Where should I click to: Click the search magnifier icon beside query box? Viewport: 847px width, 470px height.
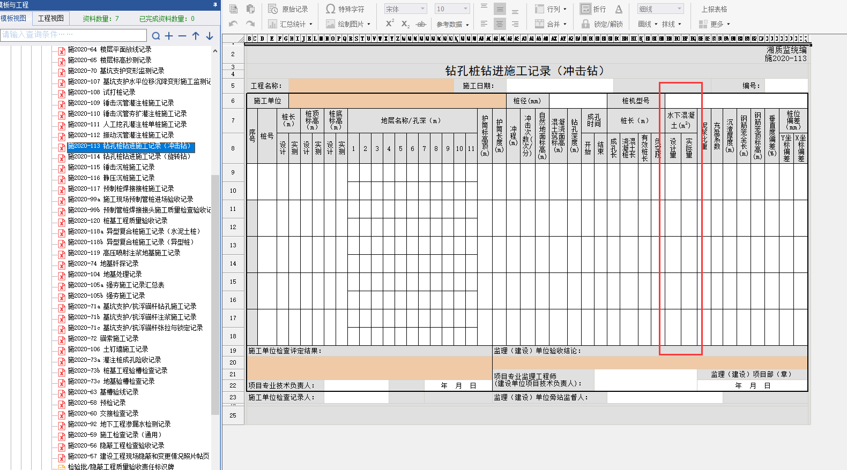155,36
